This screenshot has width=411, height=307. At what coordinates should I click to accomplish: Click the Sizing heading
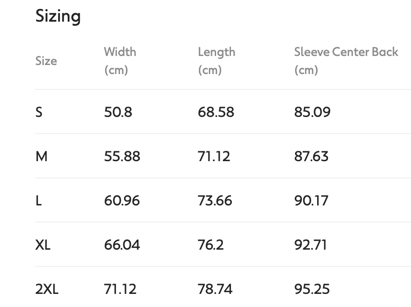coord(58,17)
